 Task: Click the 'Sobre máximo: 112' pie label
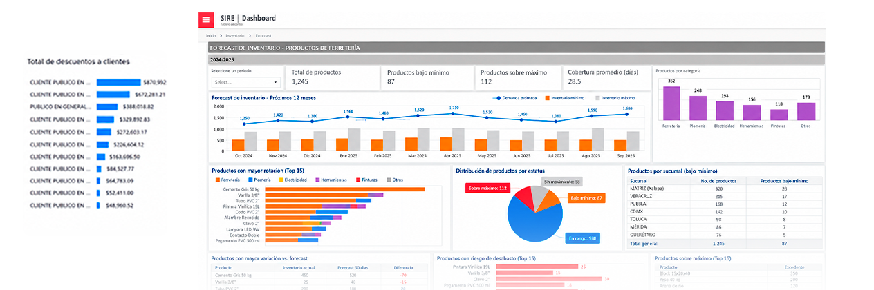click(x=487, y=188)
